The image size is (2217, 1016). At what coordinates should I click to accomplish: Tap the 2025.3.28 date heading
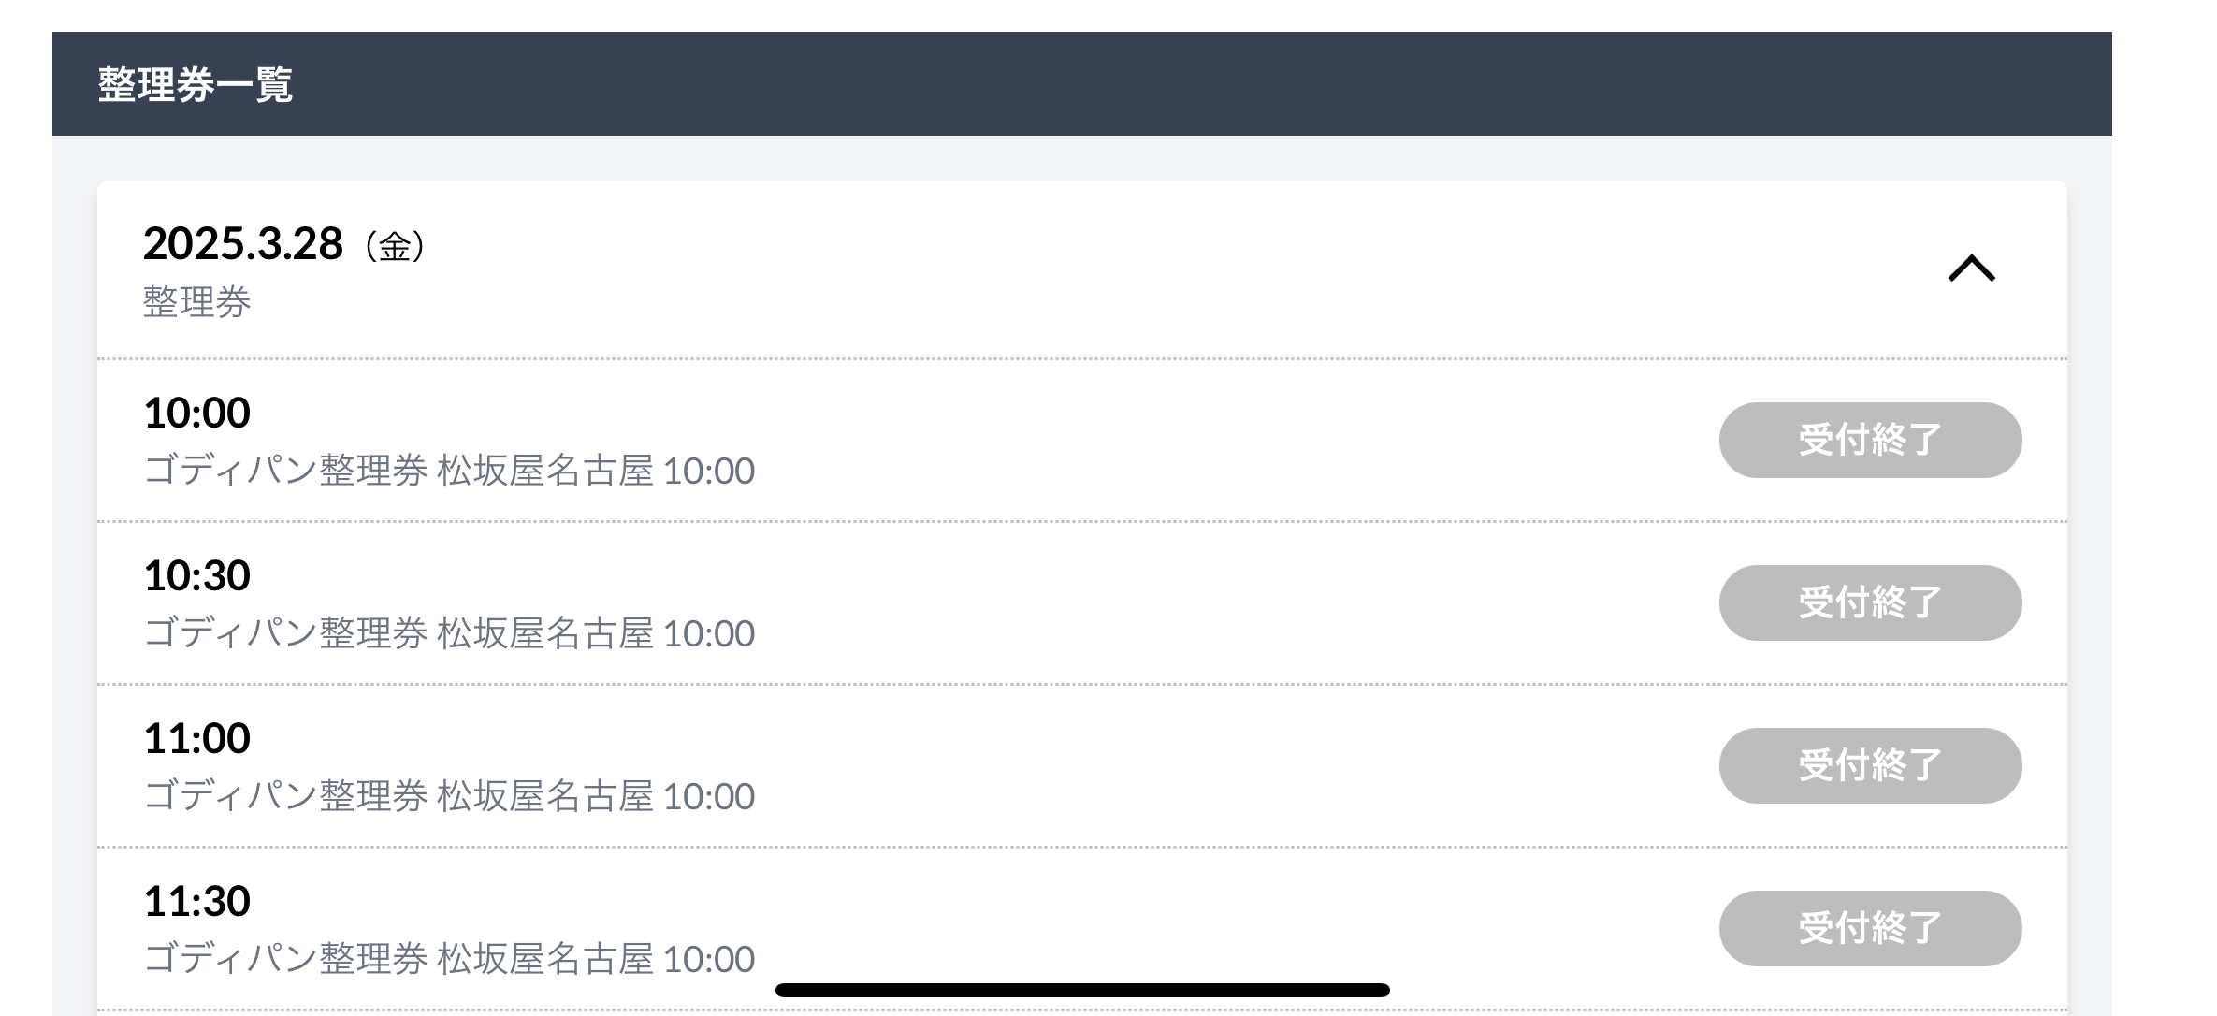point(242,244)
